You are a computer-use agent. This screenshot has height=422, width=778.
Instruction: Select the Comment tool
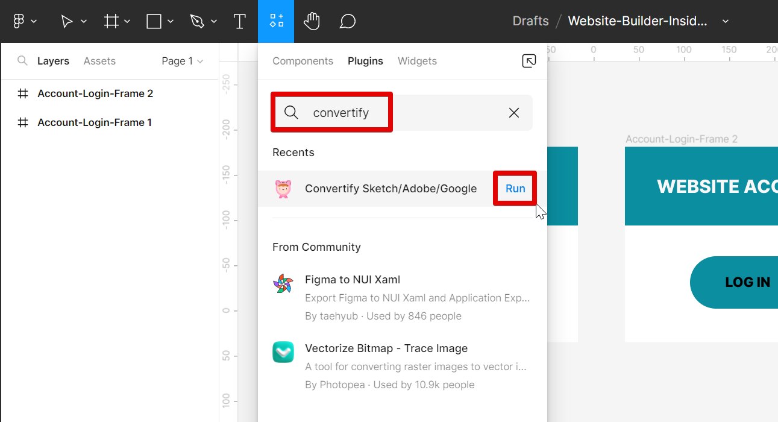click(347, 22)
